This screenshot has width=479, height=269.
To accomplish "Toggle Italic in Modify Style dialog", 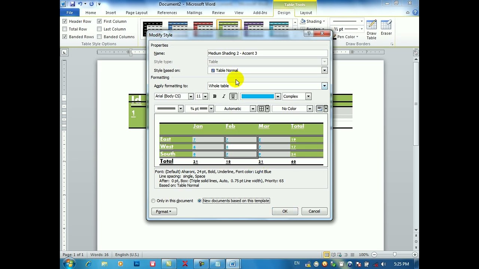I will [x=224, y=96].
